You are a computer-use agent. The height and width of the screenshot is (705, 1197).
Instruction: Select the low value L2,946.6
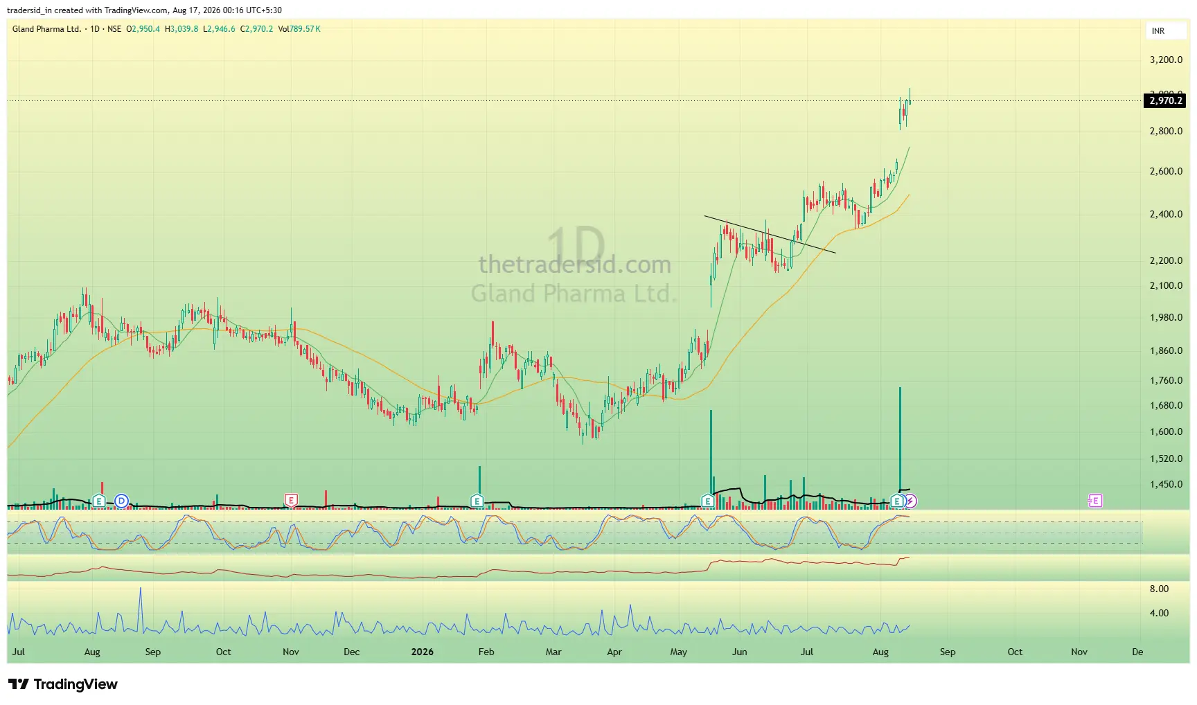tap(219, 29)
